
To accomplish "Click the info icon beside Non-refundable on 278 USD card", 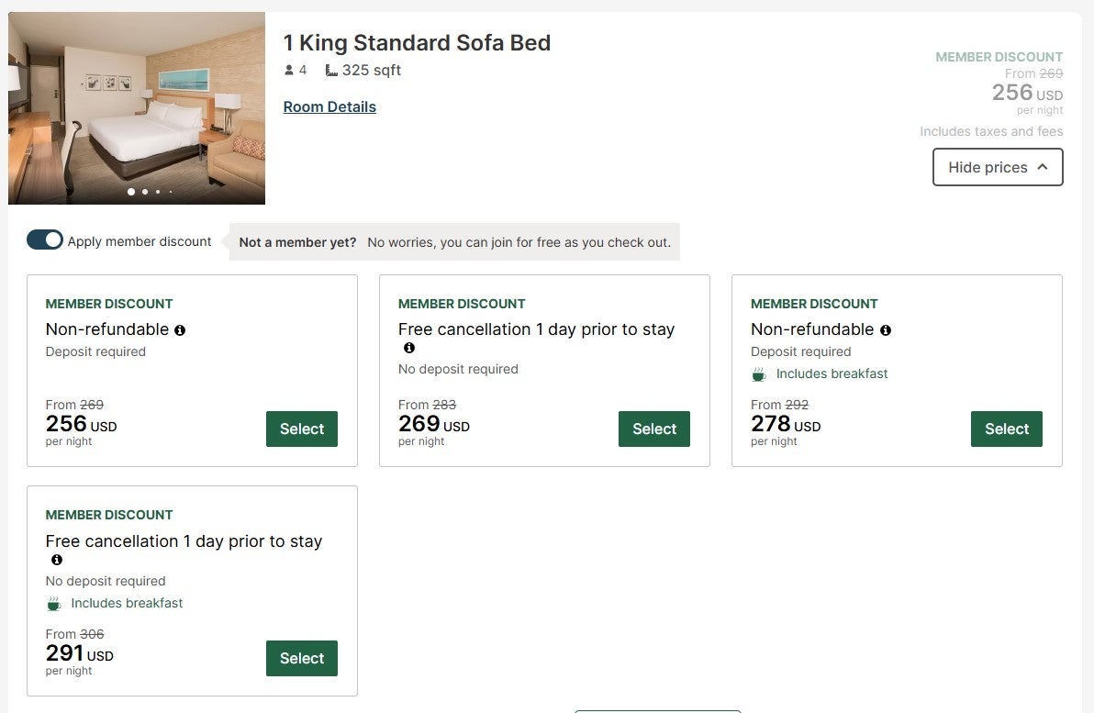I will pyautogui.click(x=886, y=329).
